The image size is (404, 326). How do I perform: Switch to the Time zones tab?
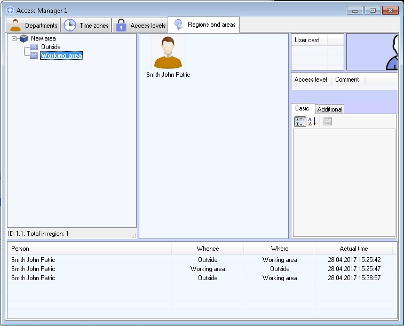86,25
